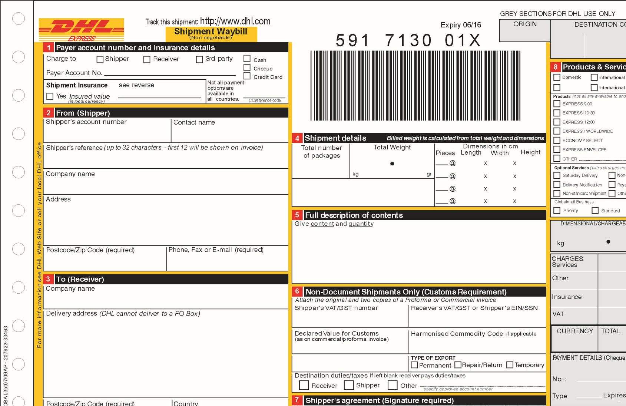The height and width of the screenshot is (406, 626).
Task: Check Temporary type of export
Action: tap(510, 365)
